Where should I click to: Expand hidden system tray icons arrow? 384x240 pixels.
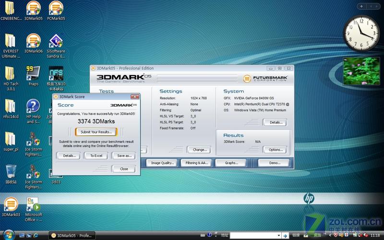330,235
